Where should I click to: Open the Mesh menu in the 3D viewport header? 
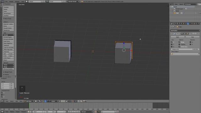coord(21,101)
